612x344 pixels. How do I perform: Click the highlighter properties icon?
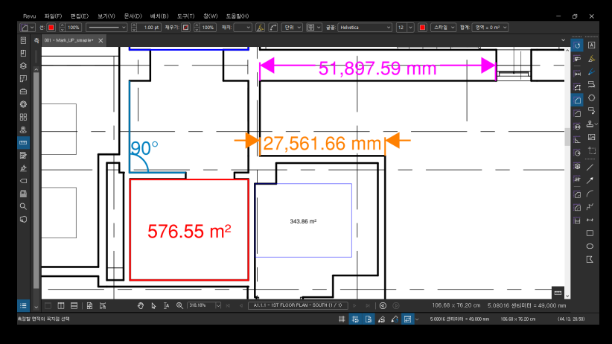(x=260, y=28)
